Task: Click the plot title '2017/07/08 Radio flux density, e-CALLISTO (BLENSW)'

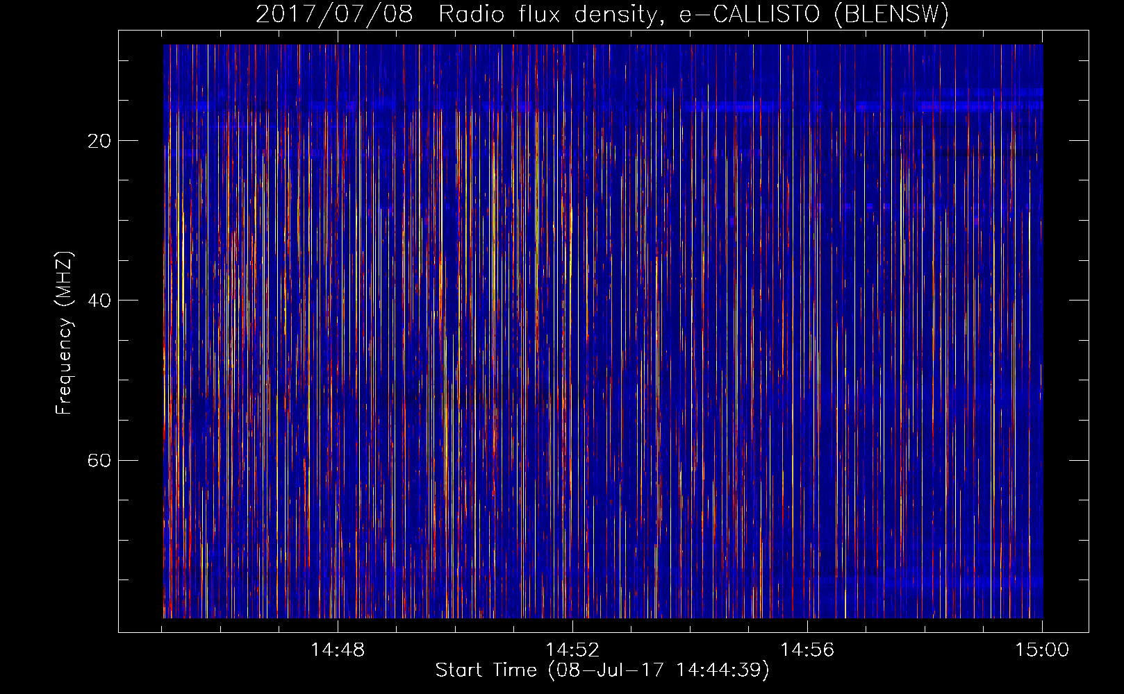Action: point(602,14)
